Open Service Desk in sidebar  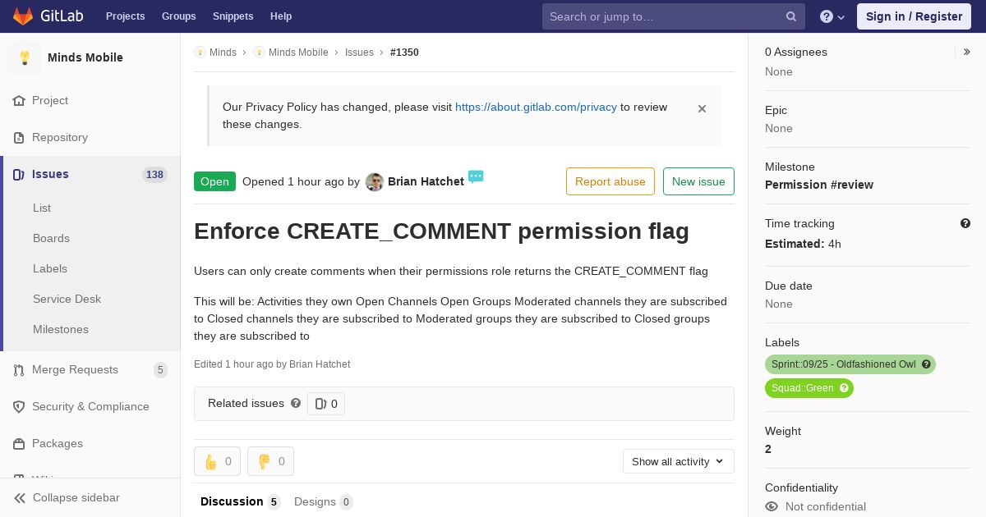click(x=67, y=299)
